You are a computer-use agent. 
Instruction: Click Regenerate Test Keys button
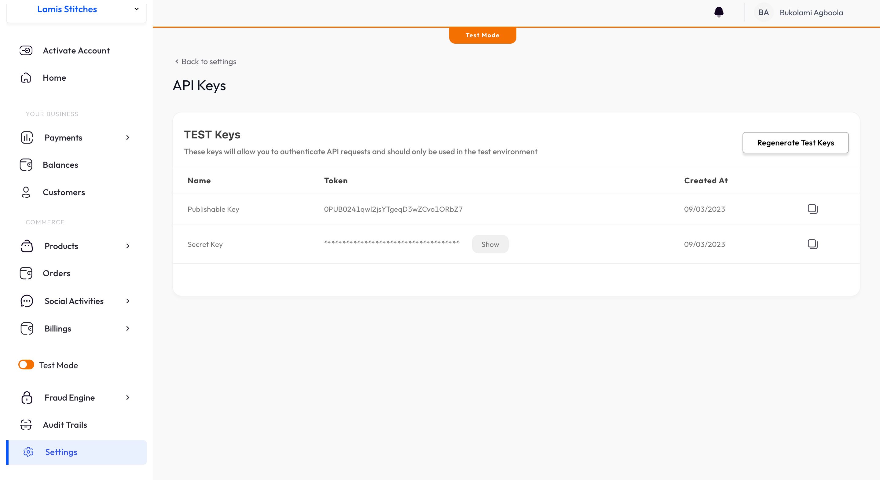pyautogui.click(x=795, y=142)
